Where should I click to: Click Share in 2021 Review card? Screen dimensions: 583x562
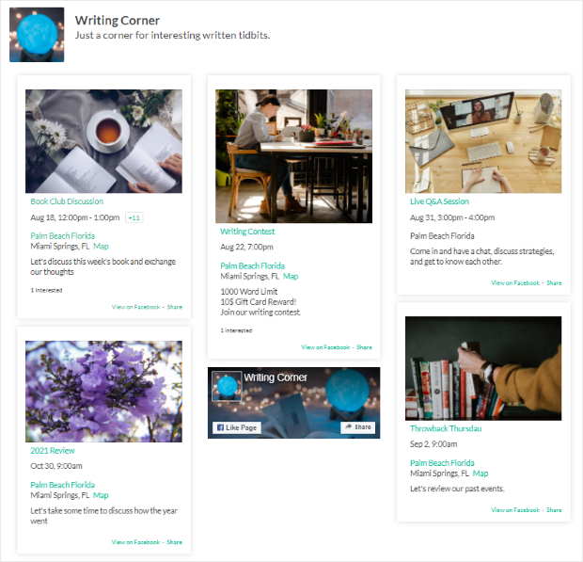pos(175,542)
